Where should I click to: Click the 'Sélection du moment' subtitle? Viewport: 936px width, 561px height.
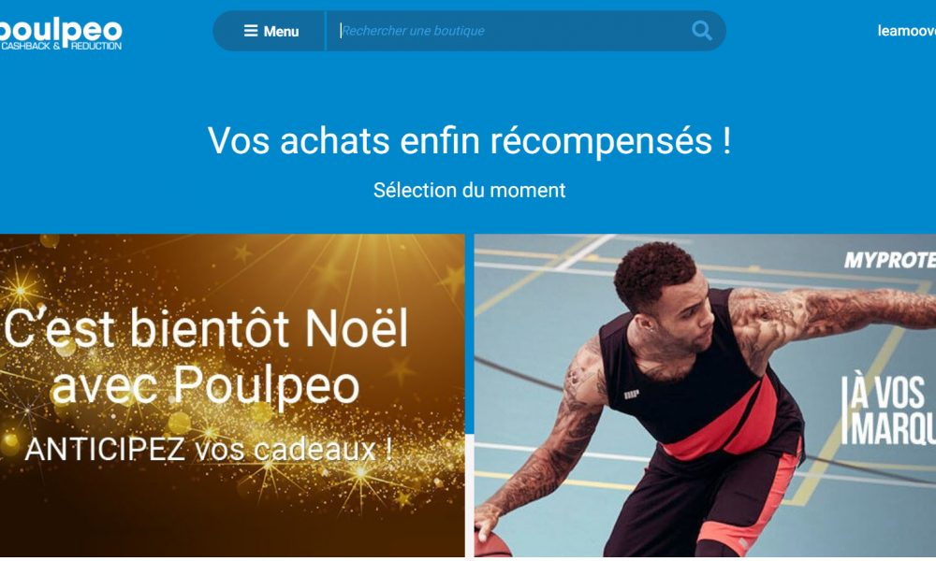(469, 190)
